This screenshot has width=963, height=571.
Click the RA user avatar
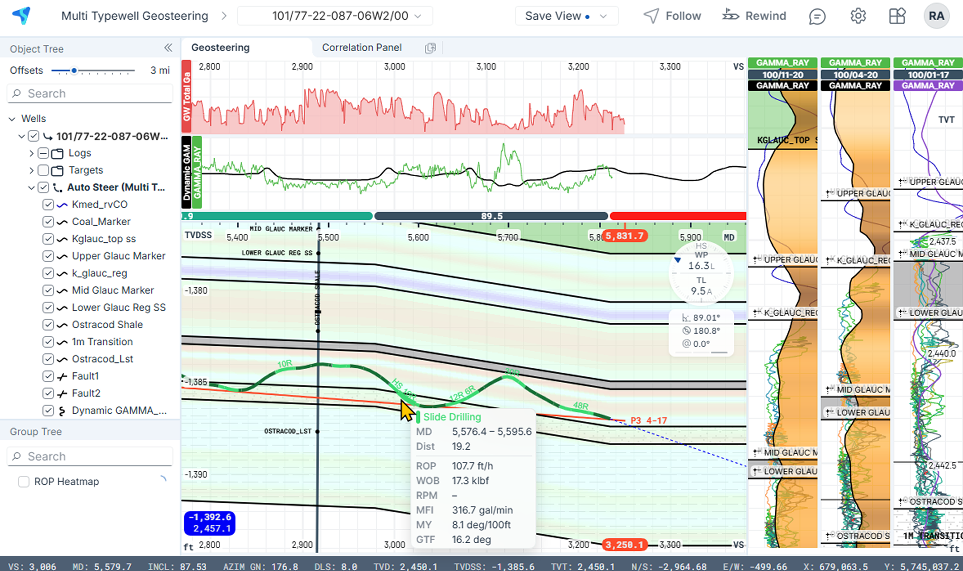coord(936,16)
